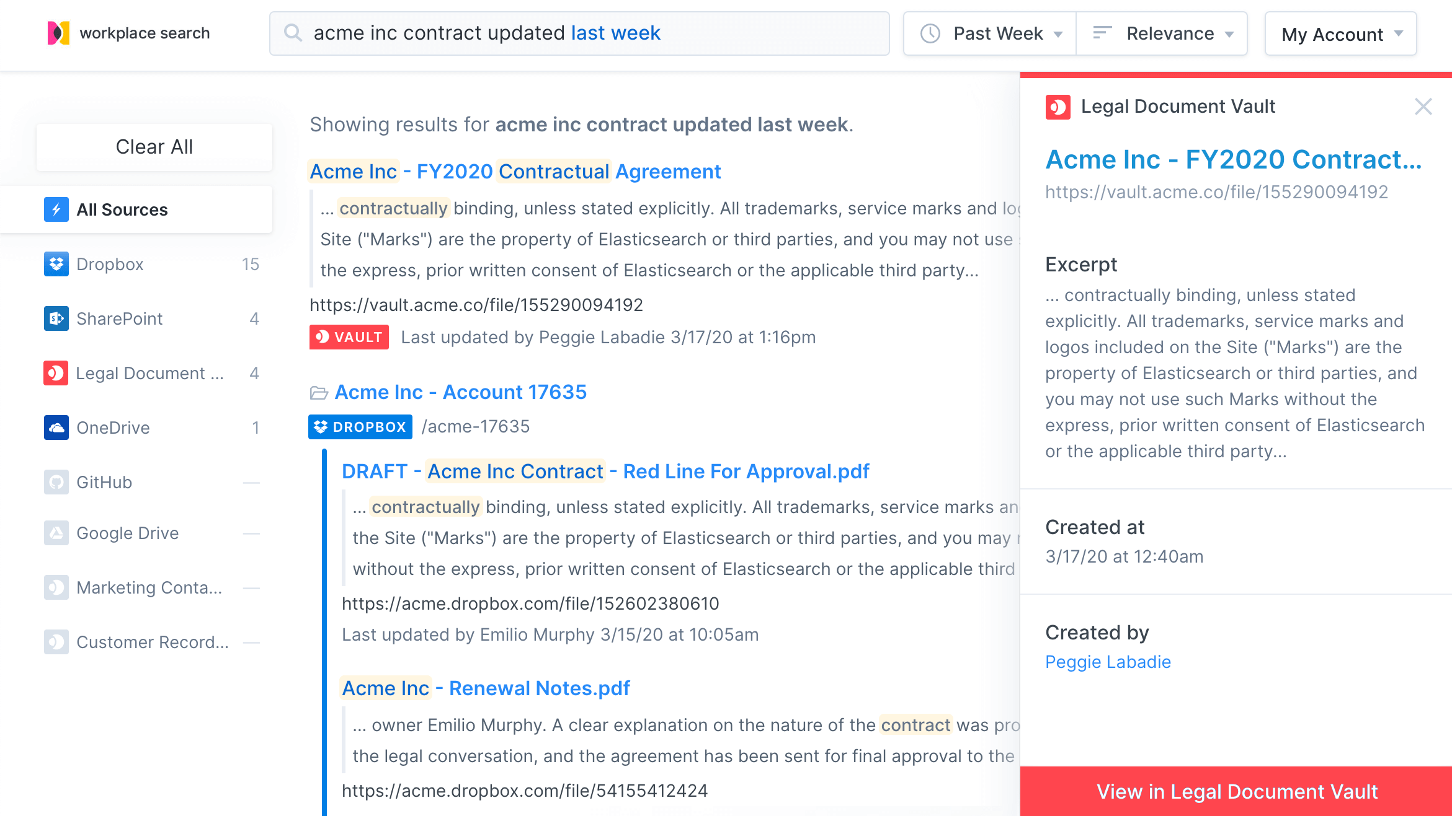
Task: Click the GitHub source filter icon
Action: [56, 481]
